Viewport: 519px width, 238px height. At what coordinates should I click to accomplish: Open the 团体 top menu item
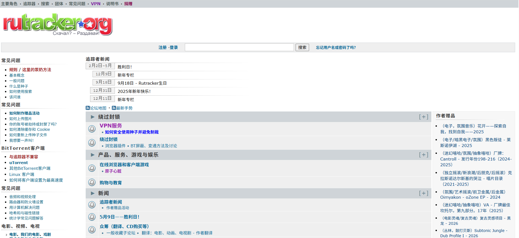tap(59, 4)
